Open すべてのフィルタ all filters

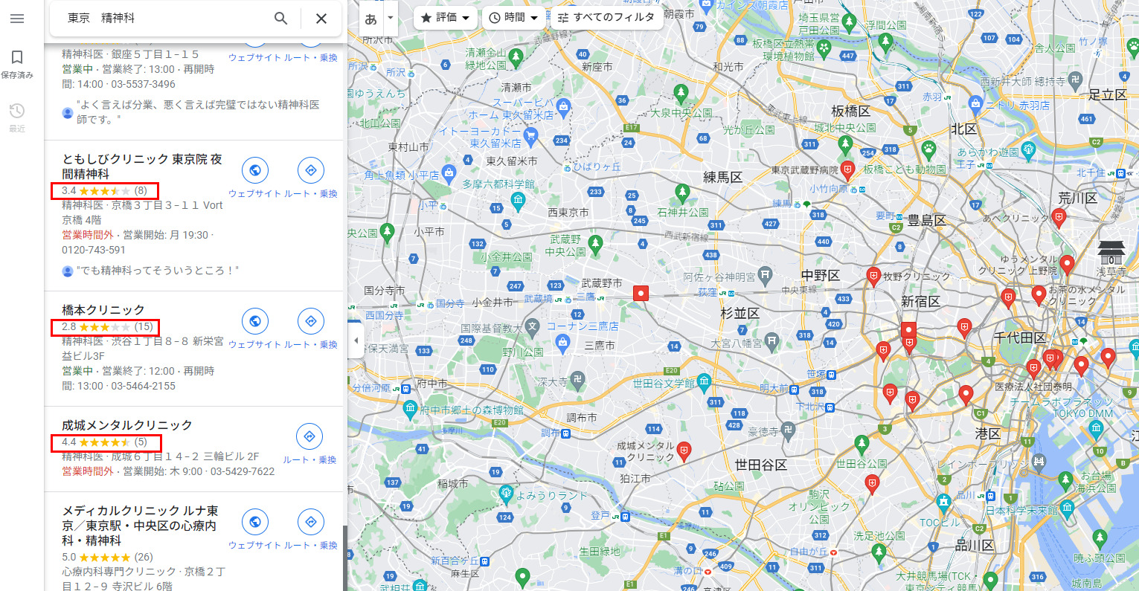[x=606, y=18]
